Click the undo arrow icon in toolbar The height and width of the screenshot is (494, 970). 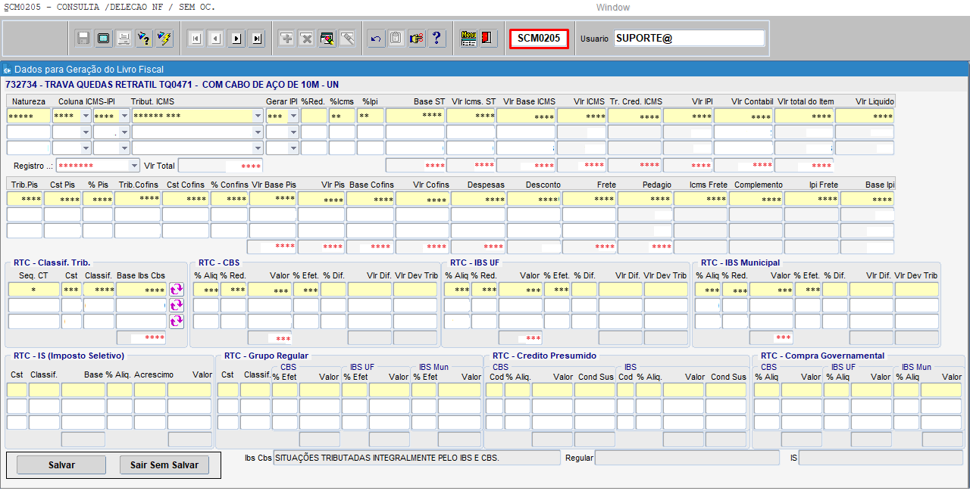[376, 39]
